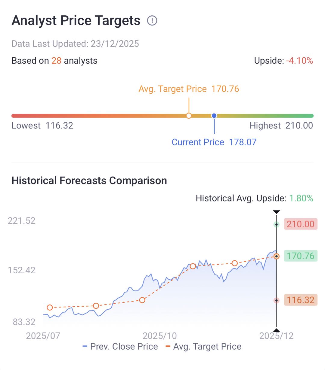Select the green dot at the 210.00 level
325x370 pixels.
pos(276,224)
